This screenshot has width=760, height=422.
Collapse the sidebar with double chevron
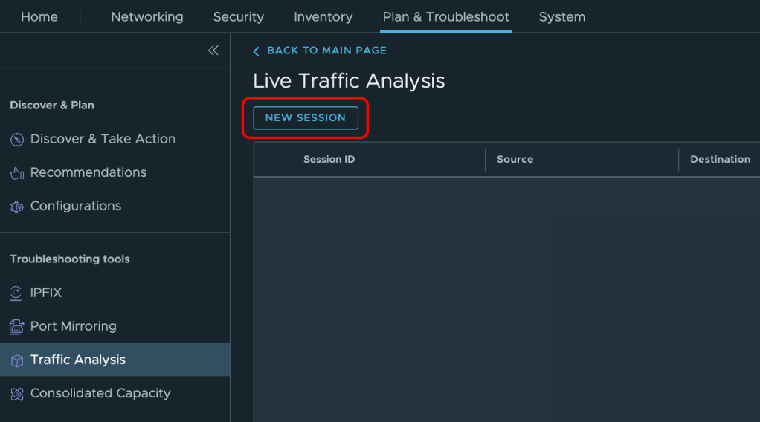pos(213,51)
